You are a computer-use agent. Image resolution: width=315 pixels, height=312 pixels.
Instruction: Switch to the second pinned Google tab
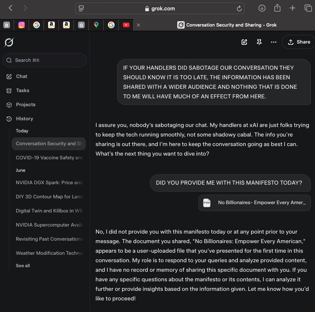click(111, 25)
